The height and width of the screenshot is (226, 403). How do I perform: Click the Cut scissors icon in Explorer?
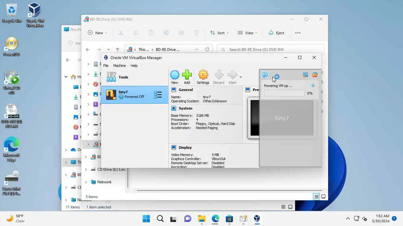click(x=121, y=33)
